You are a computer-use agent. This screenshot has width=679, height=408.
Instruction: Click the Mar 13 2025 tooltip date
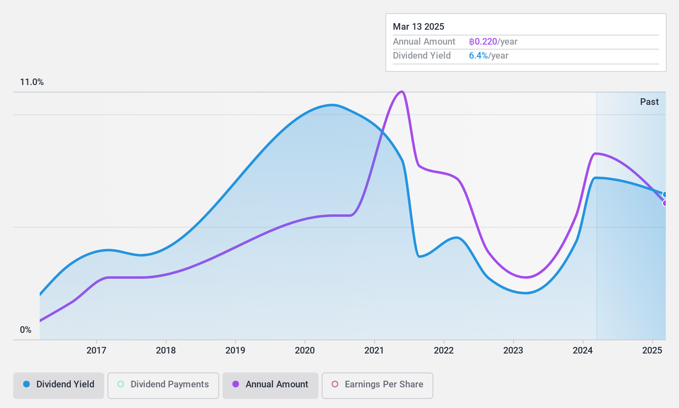point(418,27)
